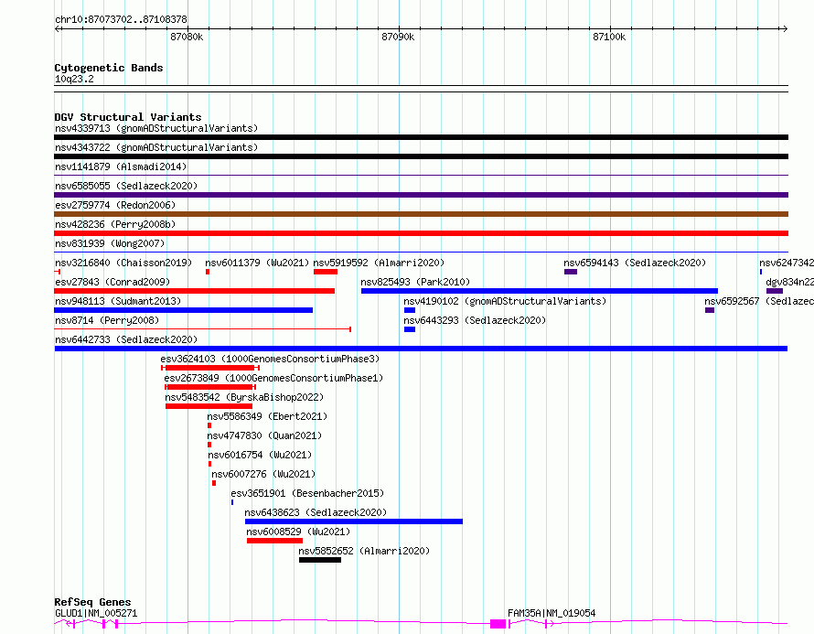Click the black nsv5852652 variant bar
Viewport: 814px width, 634px height.
tap(320, 560)
